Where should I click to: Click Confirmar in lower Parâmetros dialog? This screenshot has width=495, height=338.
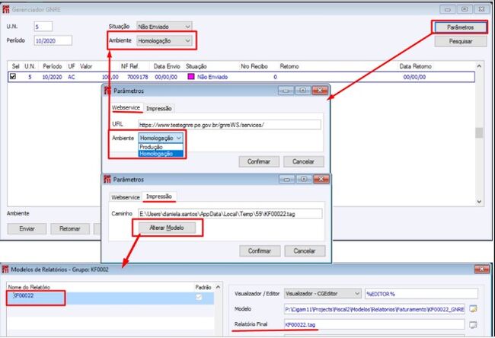pos(260,251)
